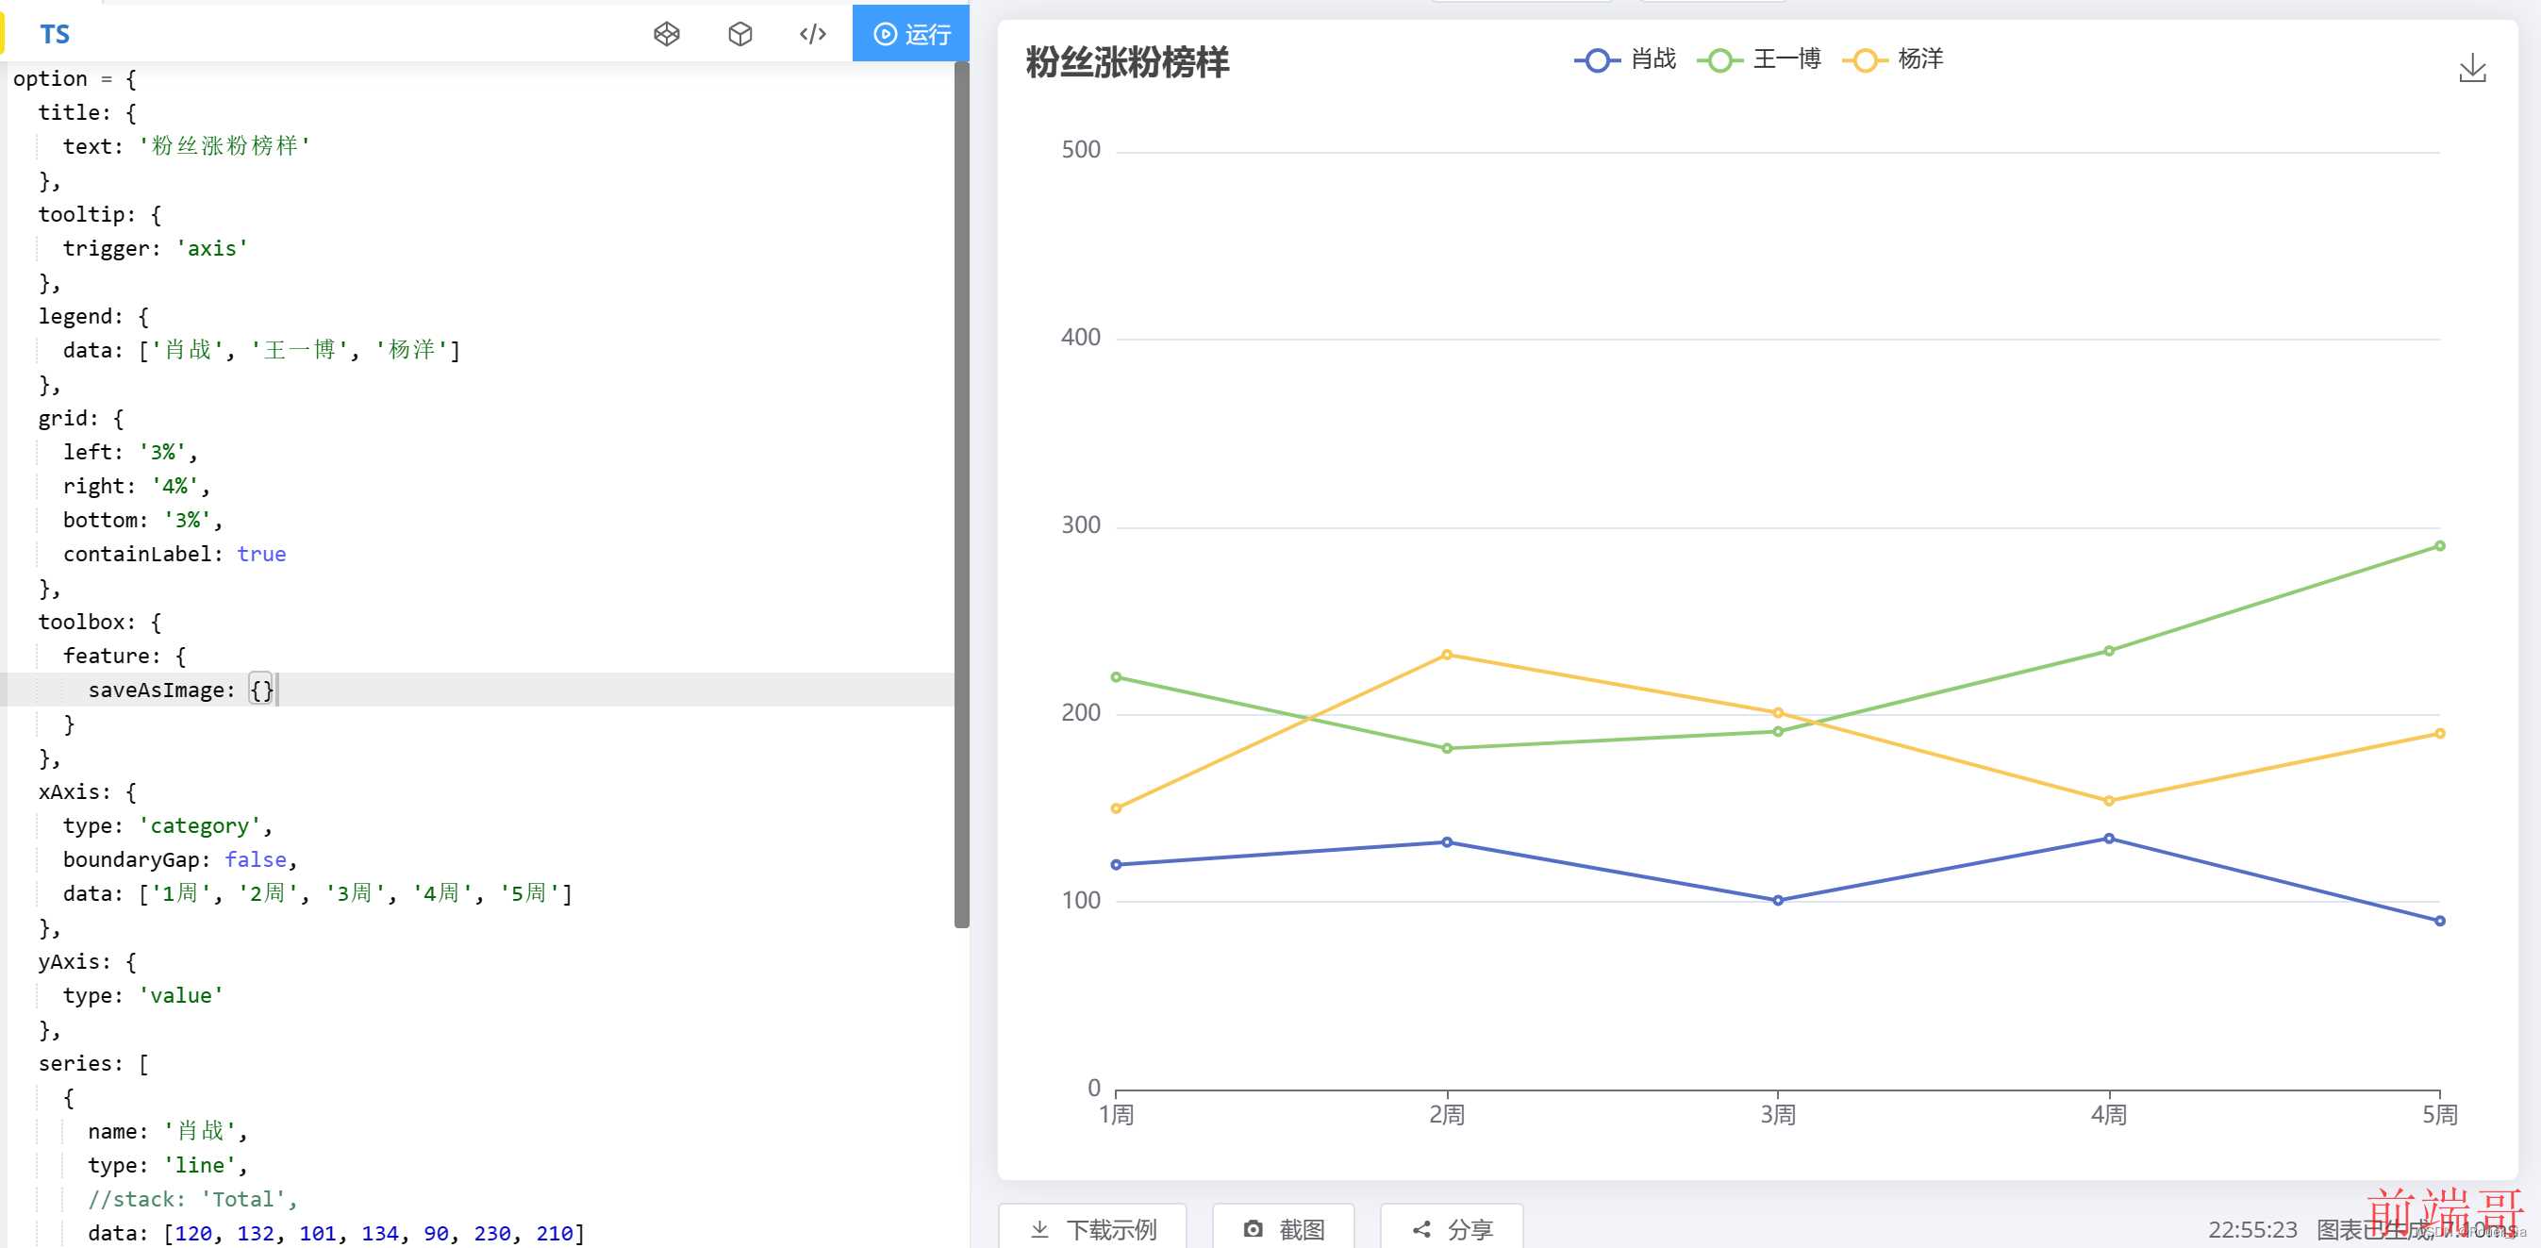Click the containLabel: true line
This screenshot has width=2541, height=1248.
(x=174, y=555)
